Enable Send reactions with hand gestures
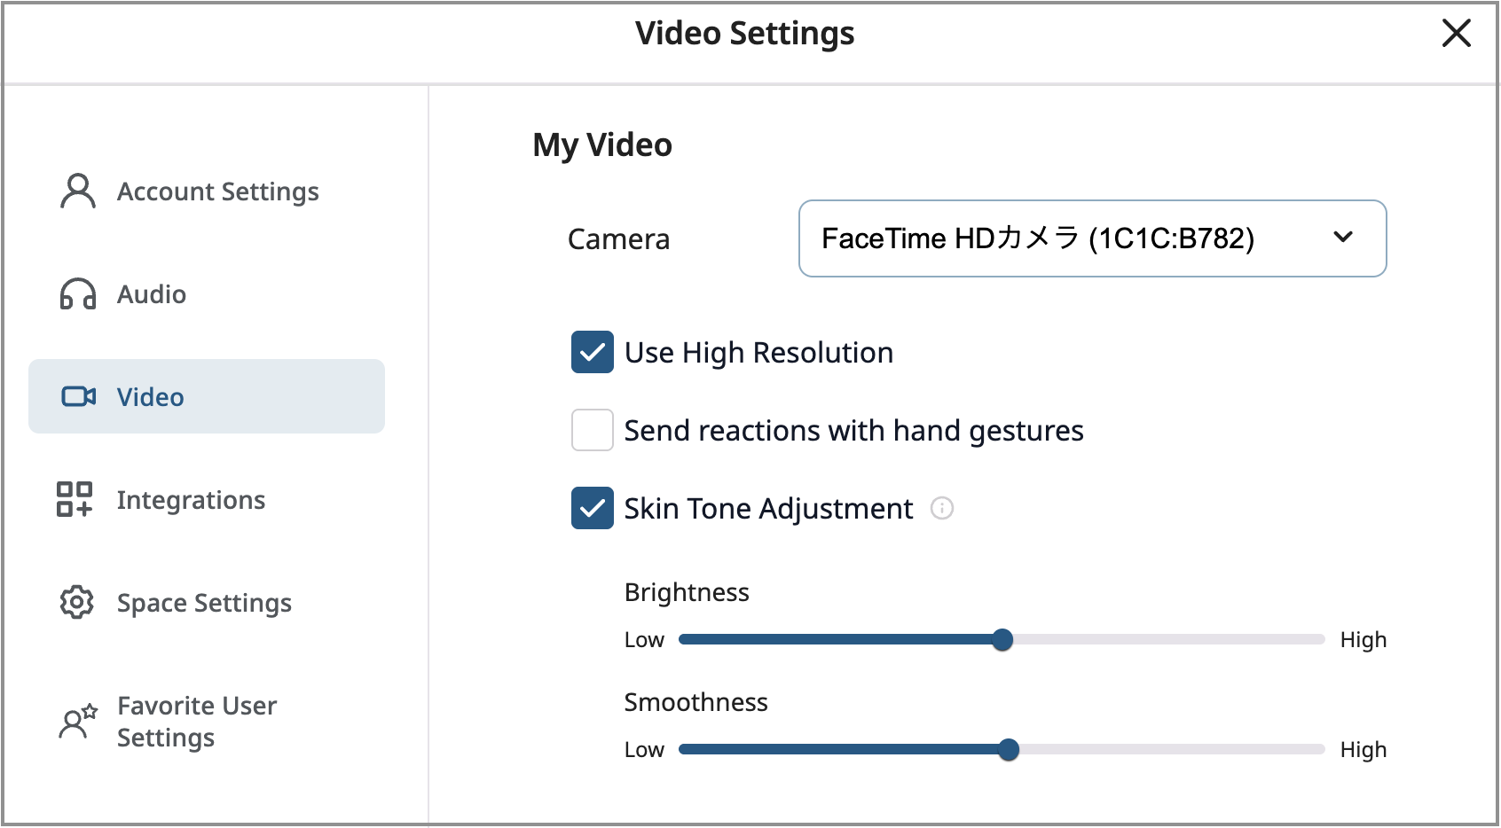Image resolution: width=1501 pixels, height=828 pixels. pyautogui.click(x=592, y=430)
